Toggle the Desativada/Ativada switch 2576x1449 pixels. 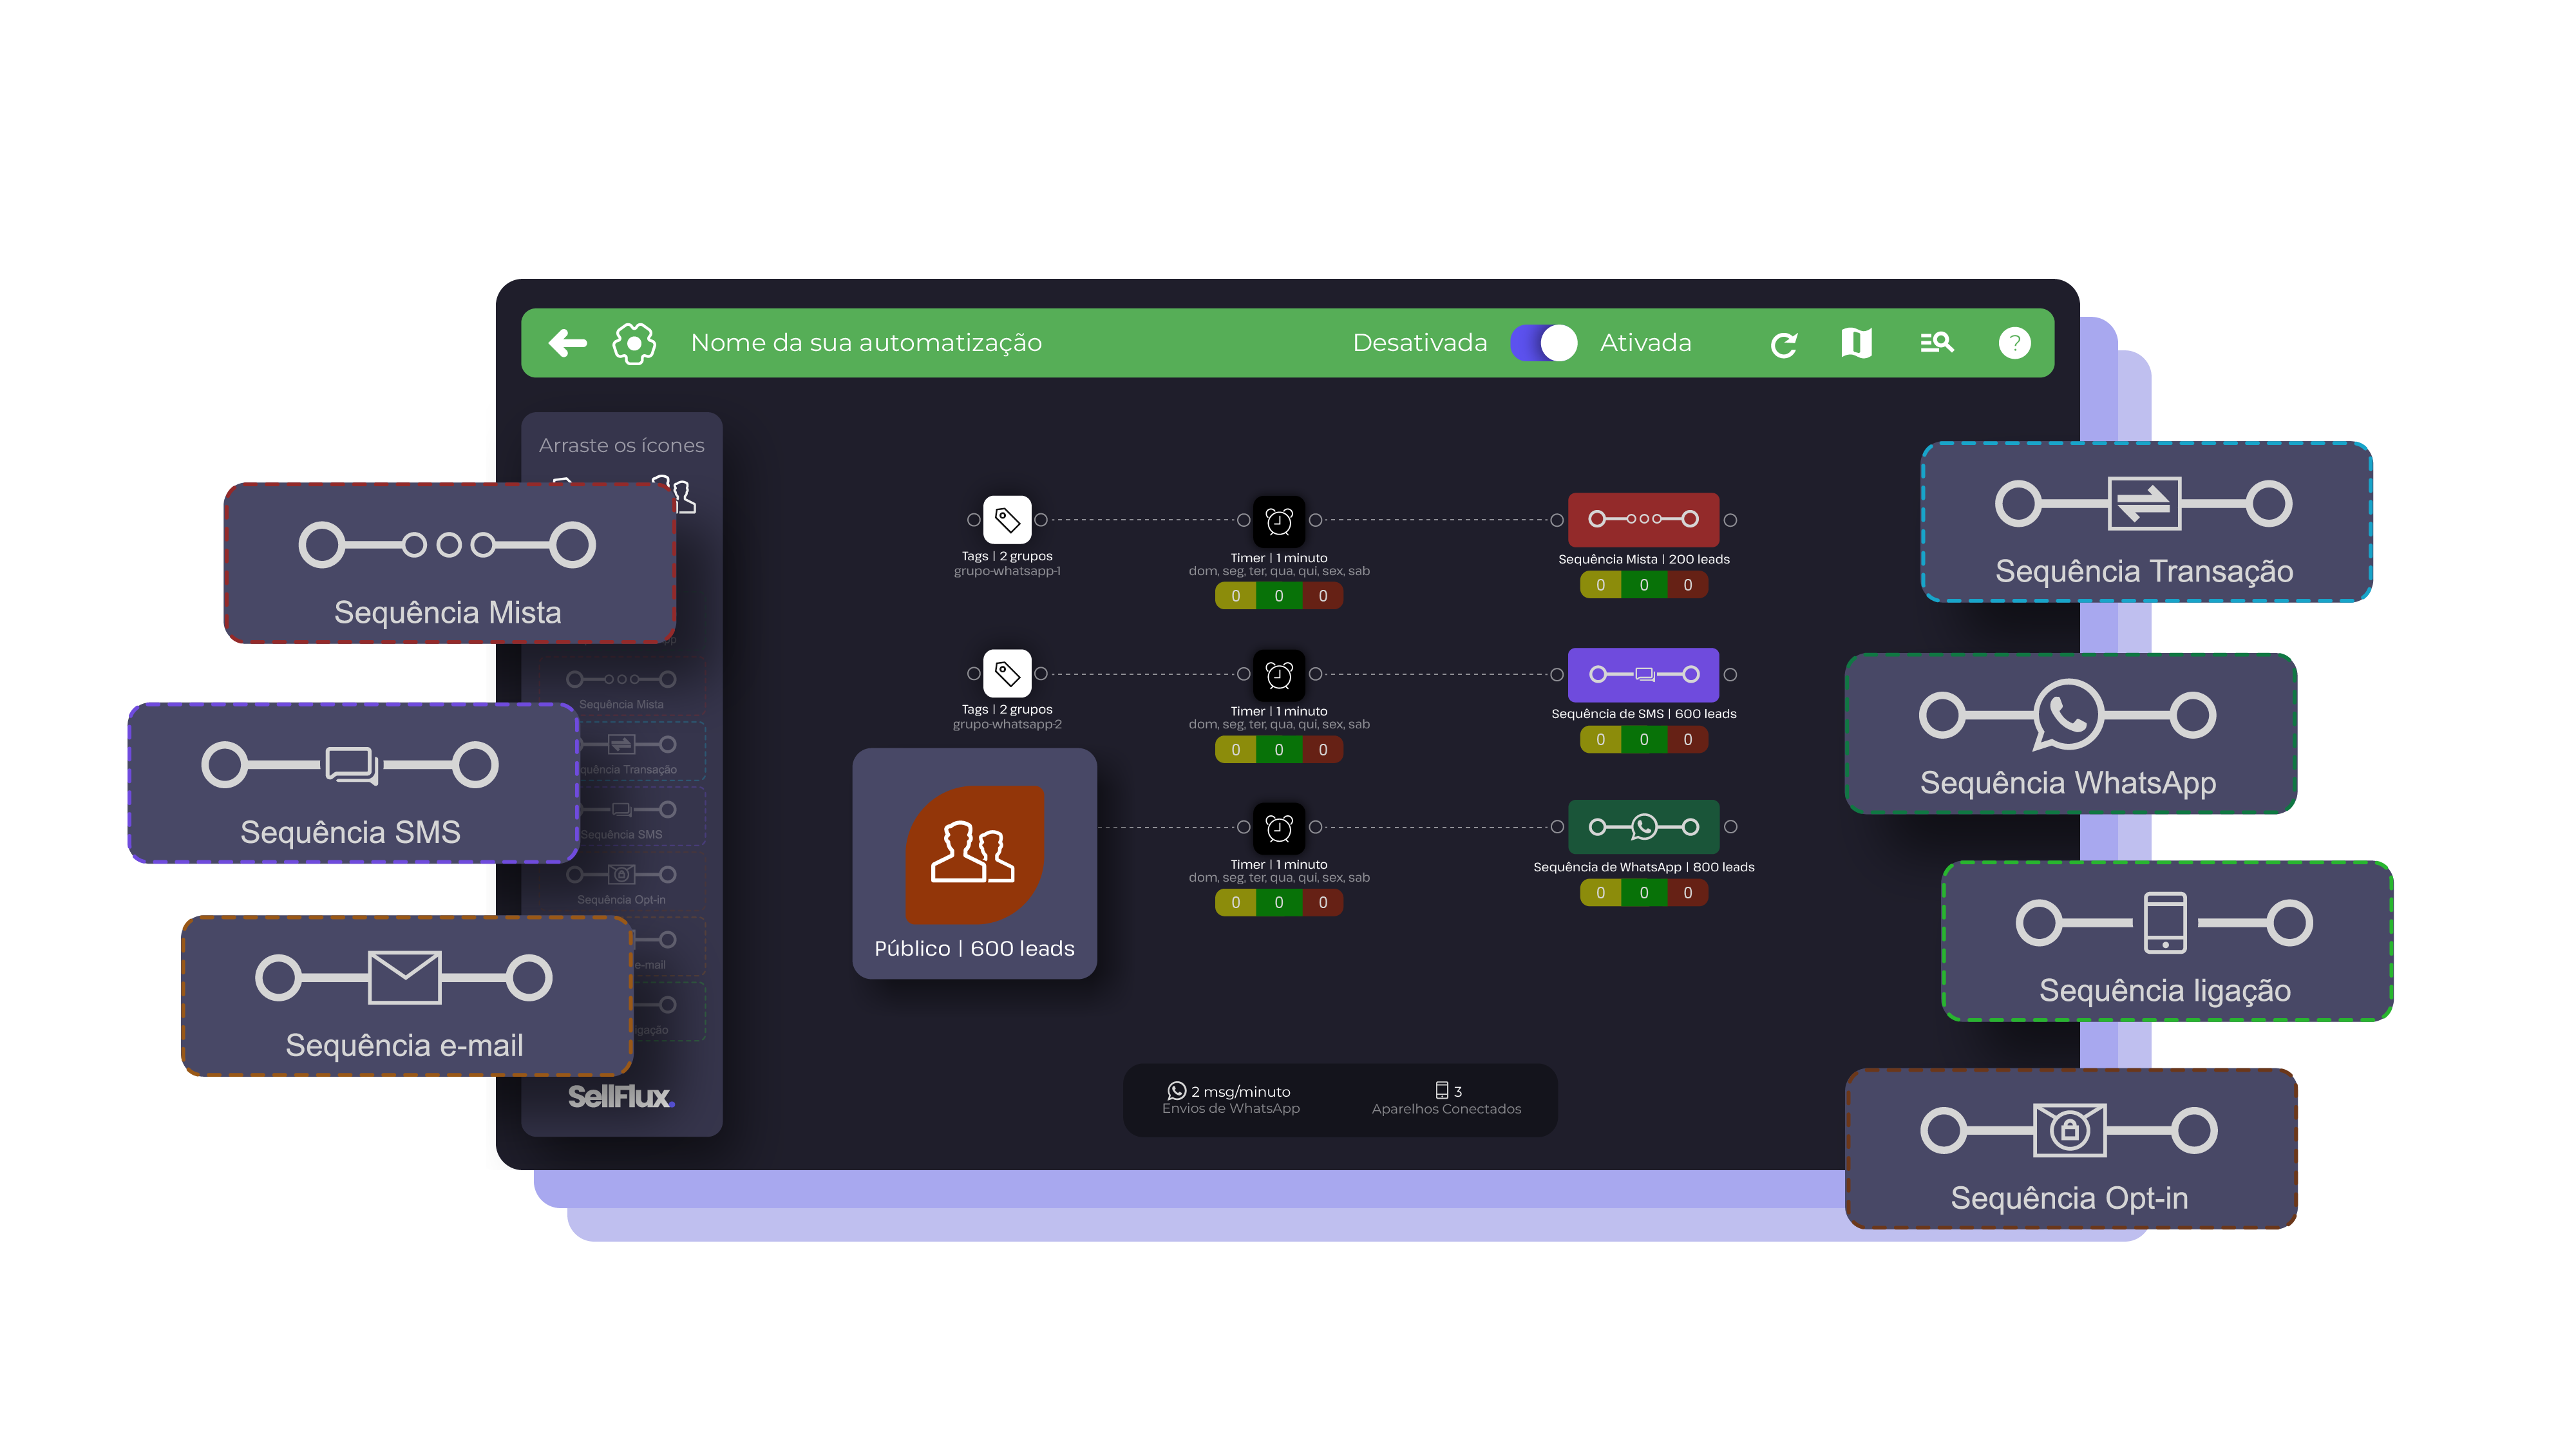point(1543,343)
